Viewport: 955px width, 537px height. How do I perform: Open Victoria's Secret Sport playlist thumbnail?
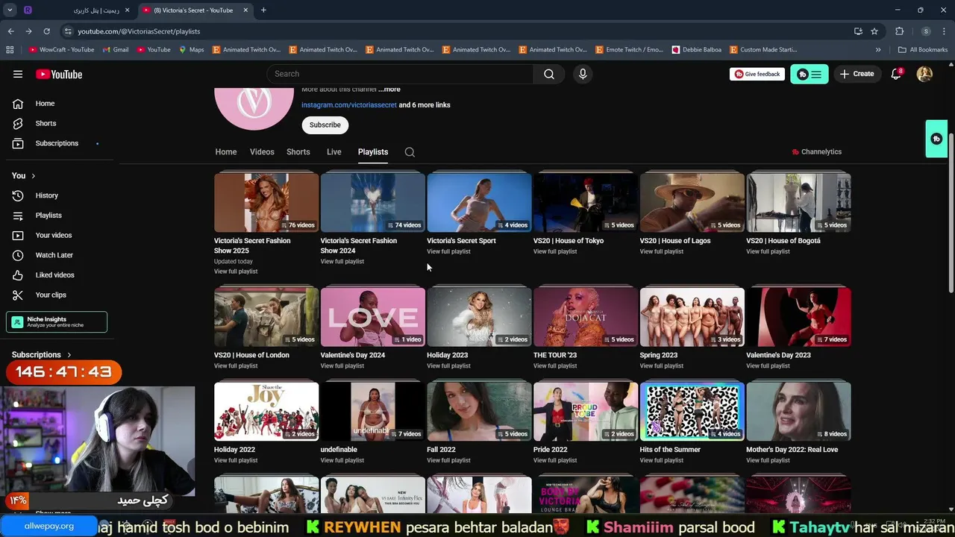click(x=479, y=203)
